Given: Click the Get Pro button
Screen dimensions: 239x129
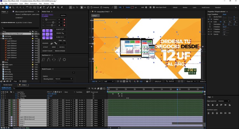Looking at the screenshot, I should point(63,15).
